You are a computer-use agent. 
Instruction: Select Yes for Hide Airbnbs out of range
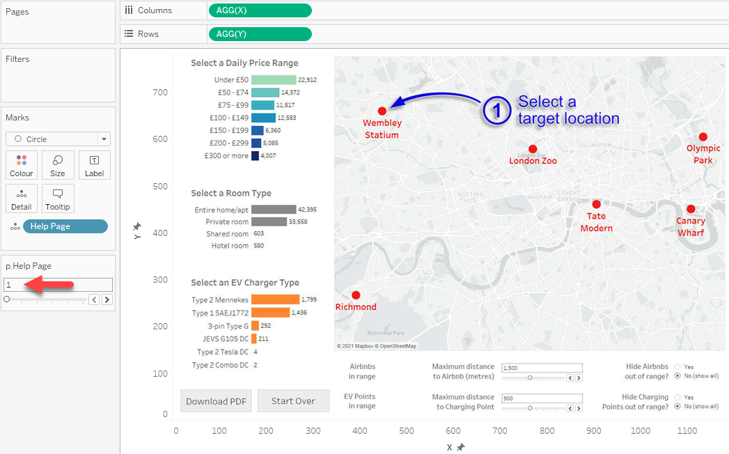pyautogui.click(x=677, y=367)
